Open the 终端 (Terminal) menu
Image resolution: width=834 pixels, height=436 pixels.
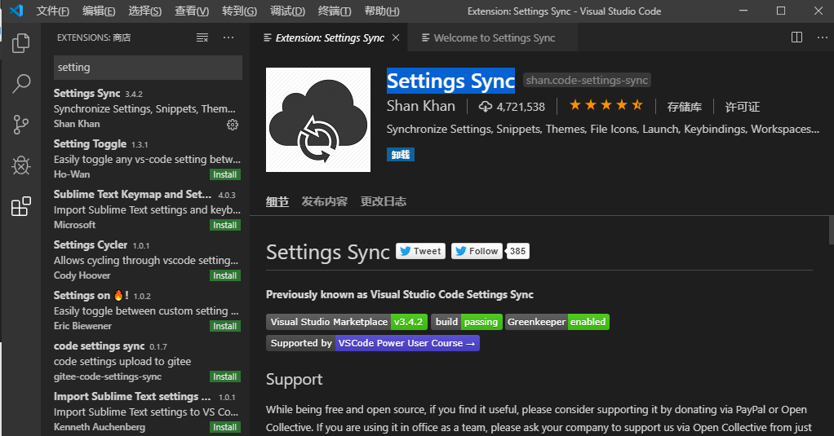tap(335, 11)
